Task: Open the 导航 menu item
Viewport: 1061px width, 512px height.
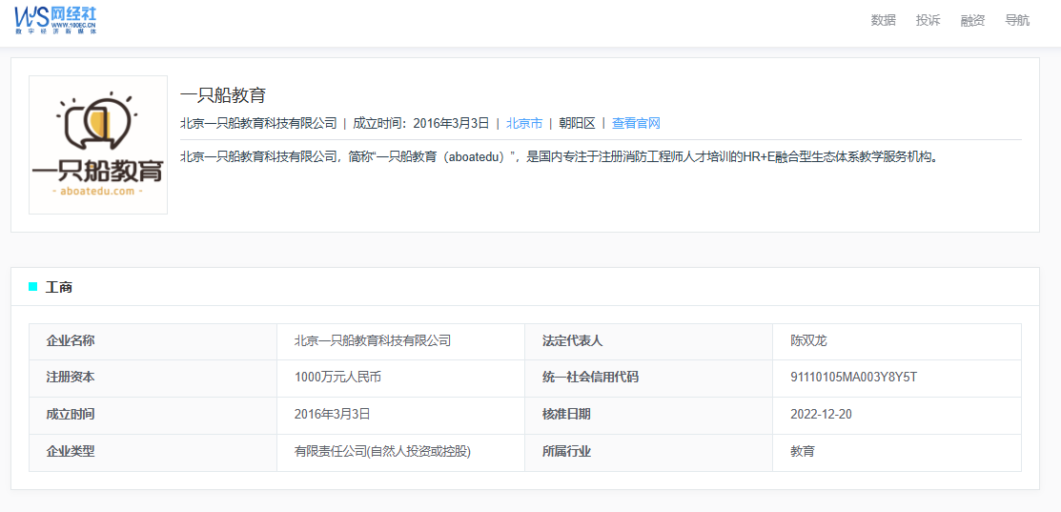Action: pyautogui.click(x=1017, y=20)
